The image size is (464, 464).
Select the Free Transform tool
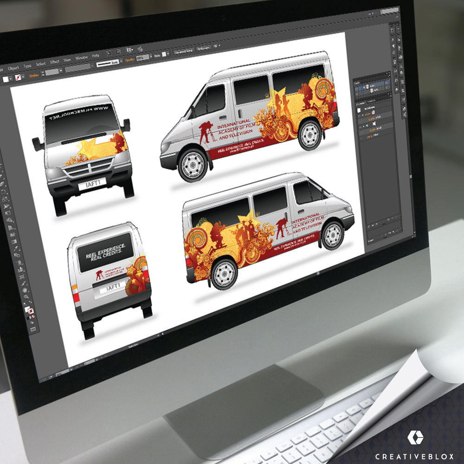tap(8, 213)
